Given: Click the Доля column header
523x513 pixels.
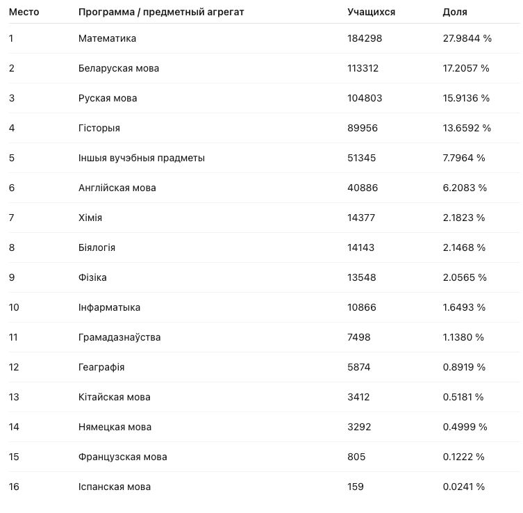Looking at the screenshot, I should pos(455,12).
